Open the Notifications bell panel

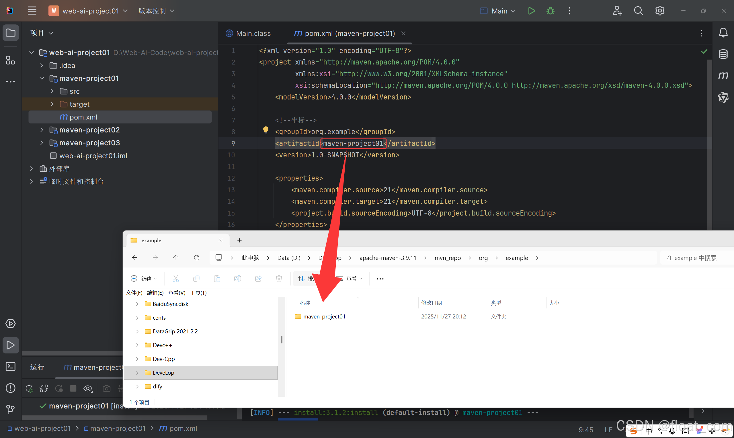(x=723, y=32)
